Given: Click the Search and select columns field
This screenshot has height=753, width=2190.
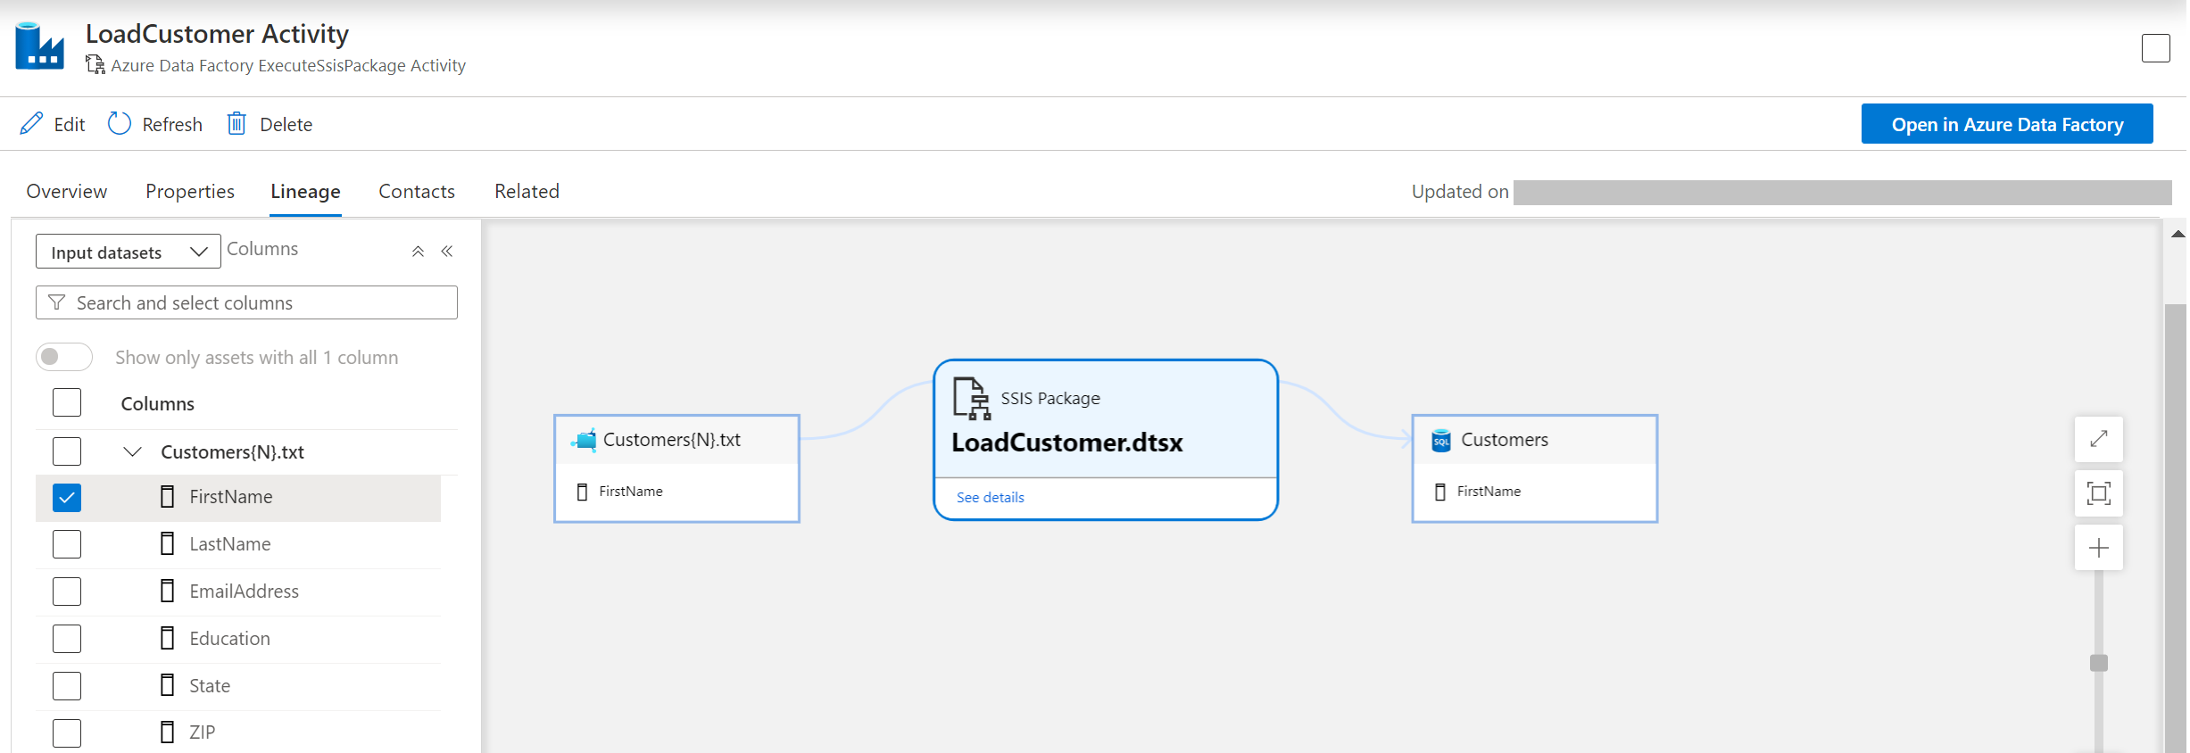Looking at the screenshot, I should point(246,303).
